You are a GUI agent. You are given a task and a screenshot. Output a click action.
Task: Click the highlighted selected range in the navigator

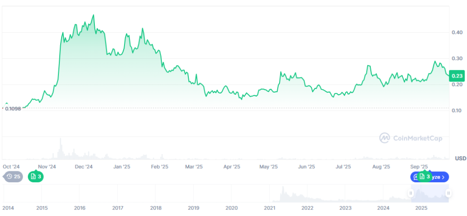(430, 194)
